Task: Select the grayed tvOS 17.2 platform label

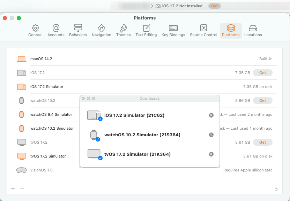Action: [x=39, y=142]
